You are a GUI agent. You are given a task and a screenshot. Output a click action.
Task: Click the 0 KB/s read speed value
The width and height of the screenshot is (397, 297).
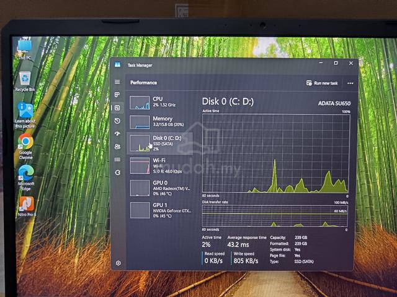(213, 261)
